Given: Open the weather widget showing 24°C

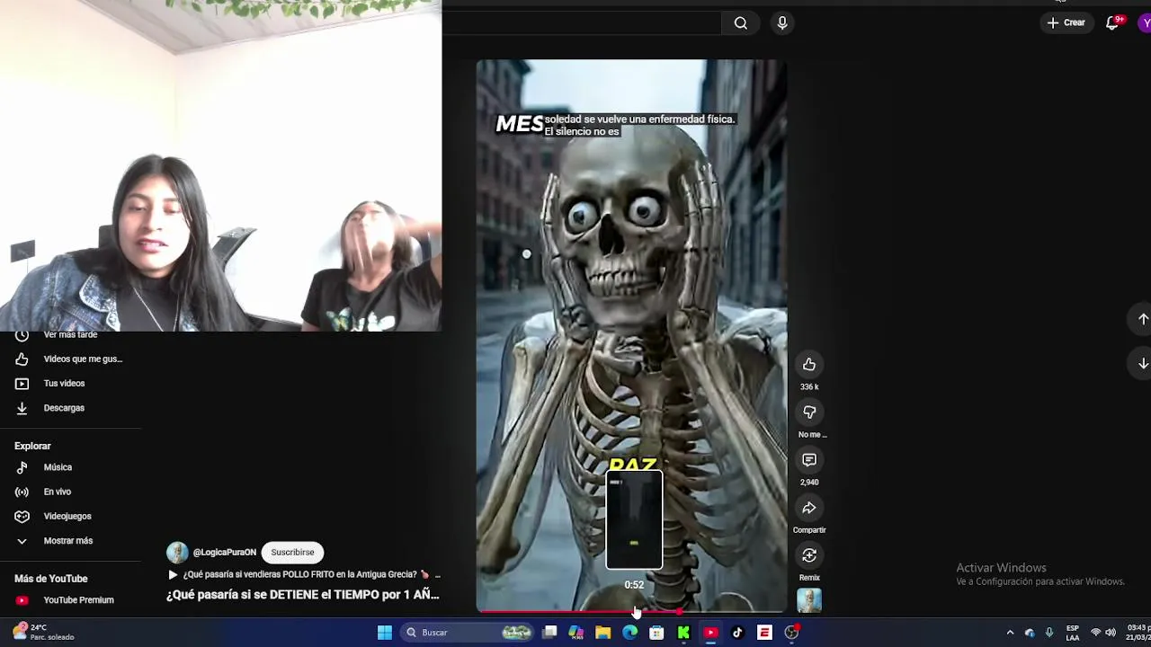Looking at the screenshot, I should click(x=45, y=633).
